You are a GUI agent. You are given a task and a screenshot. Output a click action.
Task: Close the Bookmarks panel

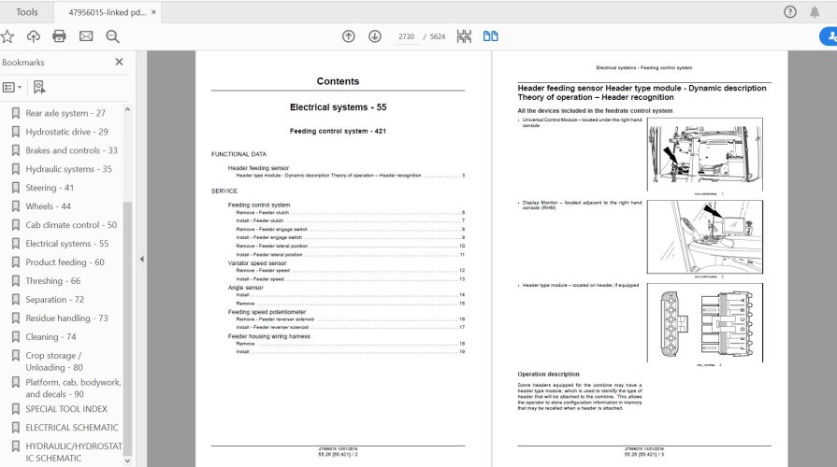pyautogui.click(x=119, y=62)
